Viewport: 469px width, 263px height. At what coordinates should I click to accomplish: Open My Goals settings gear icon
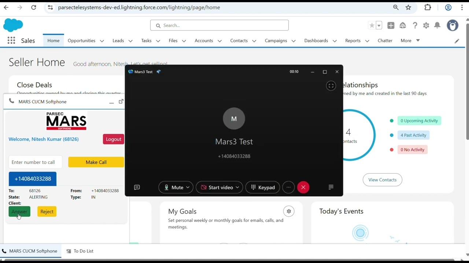[289, 211]
